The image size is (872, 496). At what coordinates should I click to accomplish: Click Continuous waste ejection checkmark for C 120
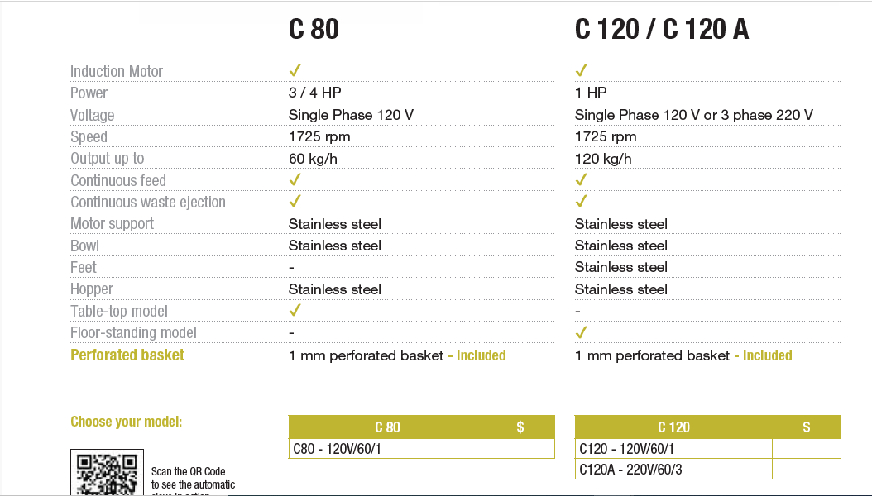click(581, 201)
